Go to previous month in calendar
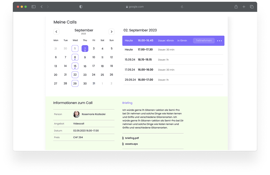This screenshot has width=270, height=175. click(56, 32)
